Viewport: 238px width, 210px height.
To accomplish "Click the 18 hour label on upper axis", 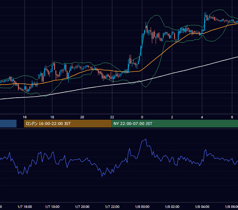I will click(x=52, y=117).
